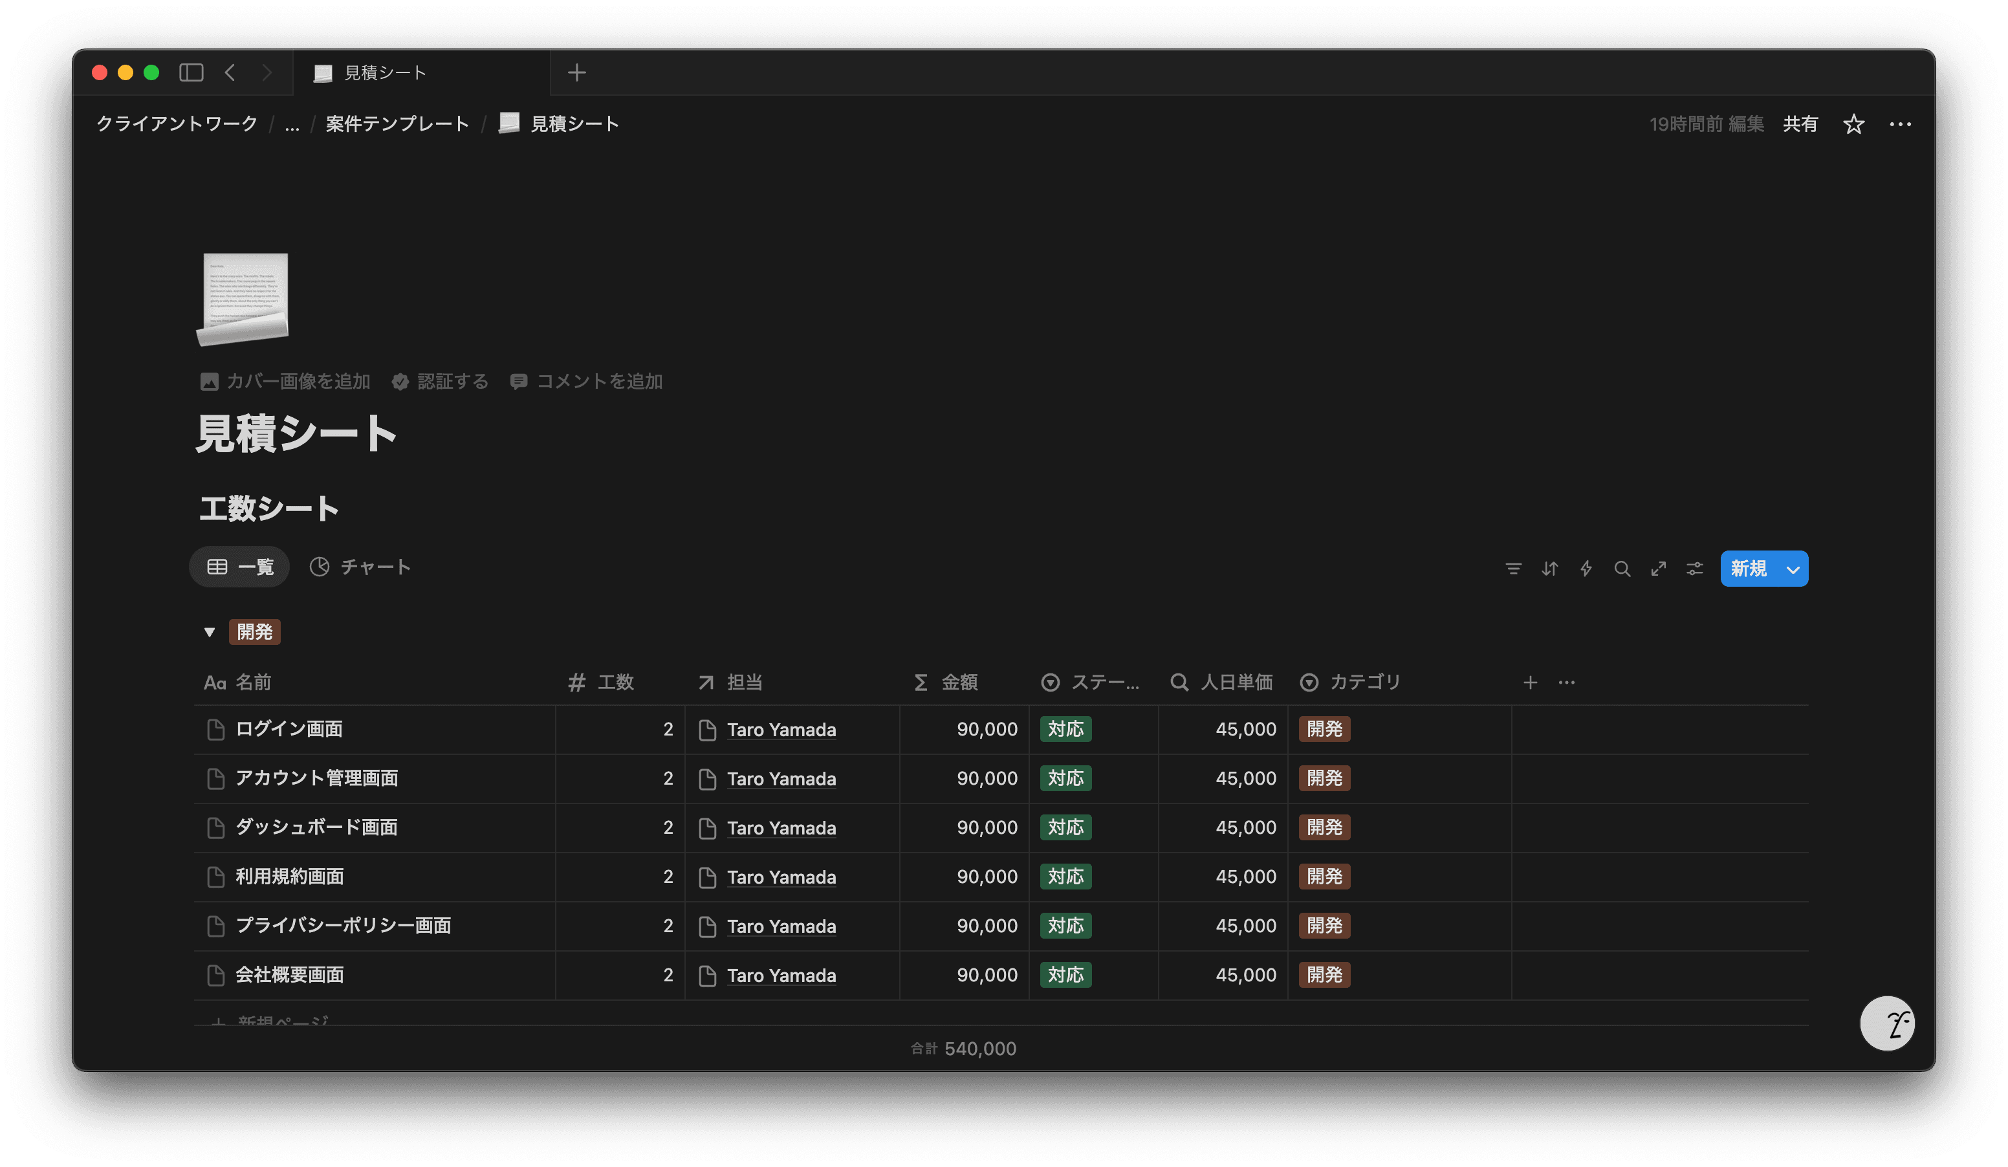Image resolution: width=2008 pixels, height=1167 pixels.
Task: Star this page as favorite
Action: click(x=1853, y=124)
